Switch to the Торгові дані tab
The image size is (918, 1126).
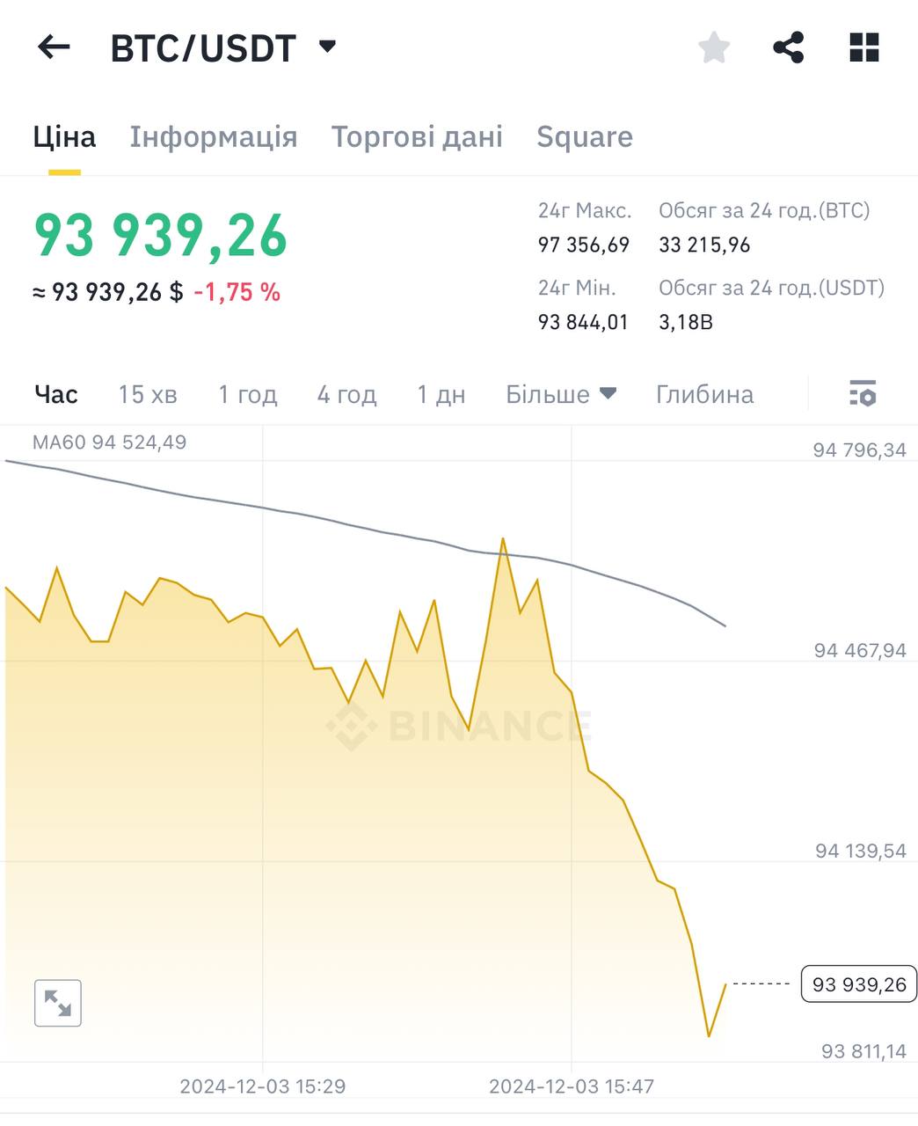(x=417, y=137)
